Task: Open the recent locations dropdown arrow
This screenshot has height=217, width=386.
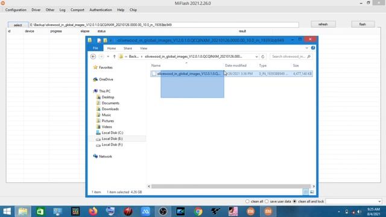Action: (x=108, y=57)
